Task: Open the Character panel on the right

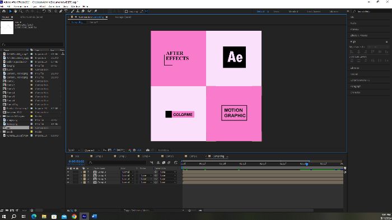Action: click(355, 92)
